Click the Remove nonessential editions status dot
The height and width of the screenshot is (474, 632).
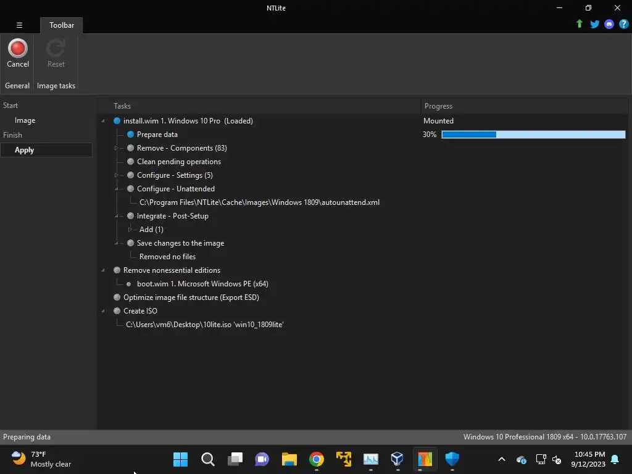tap(117, 270)
